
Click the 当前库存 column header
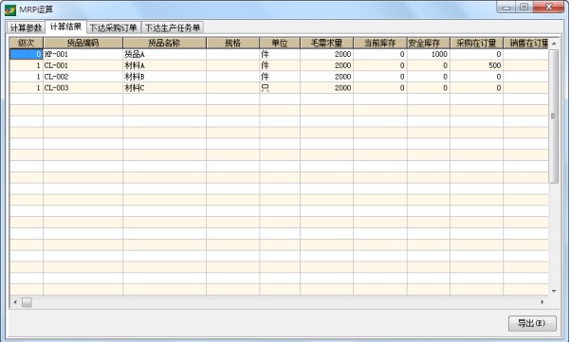click(380, 43)
